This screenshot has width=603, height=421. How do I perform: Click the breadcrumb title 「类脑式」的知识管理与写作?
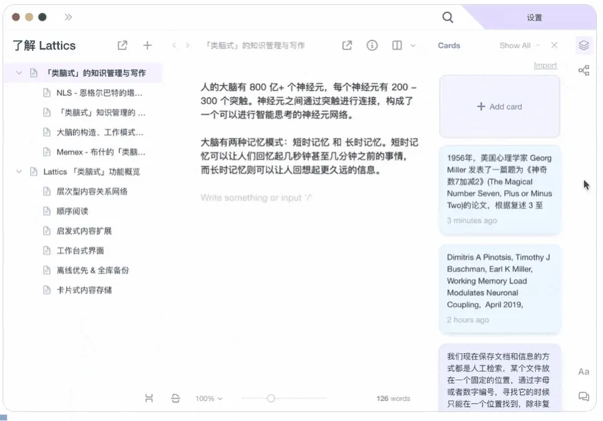click(255, 45)
